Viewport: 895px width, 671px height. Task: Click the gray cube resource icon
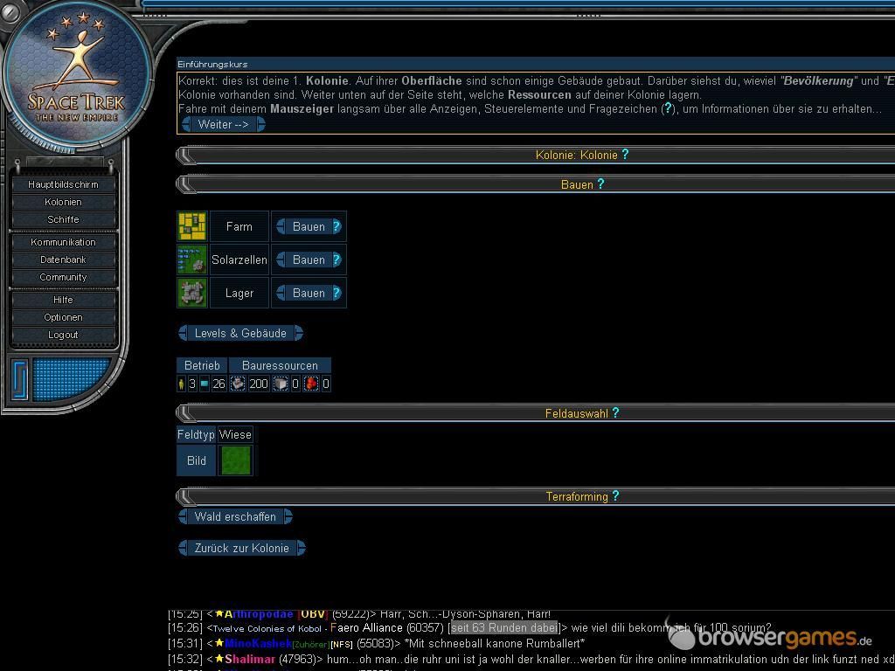tap(281, 384)
